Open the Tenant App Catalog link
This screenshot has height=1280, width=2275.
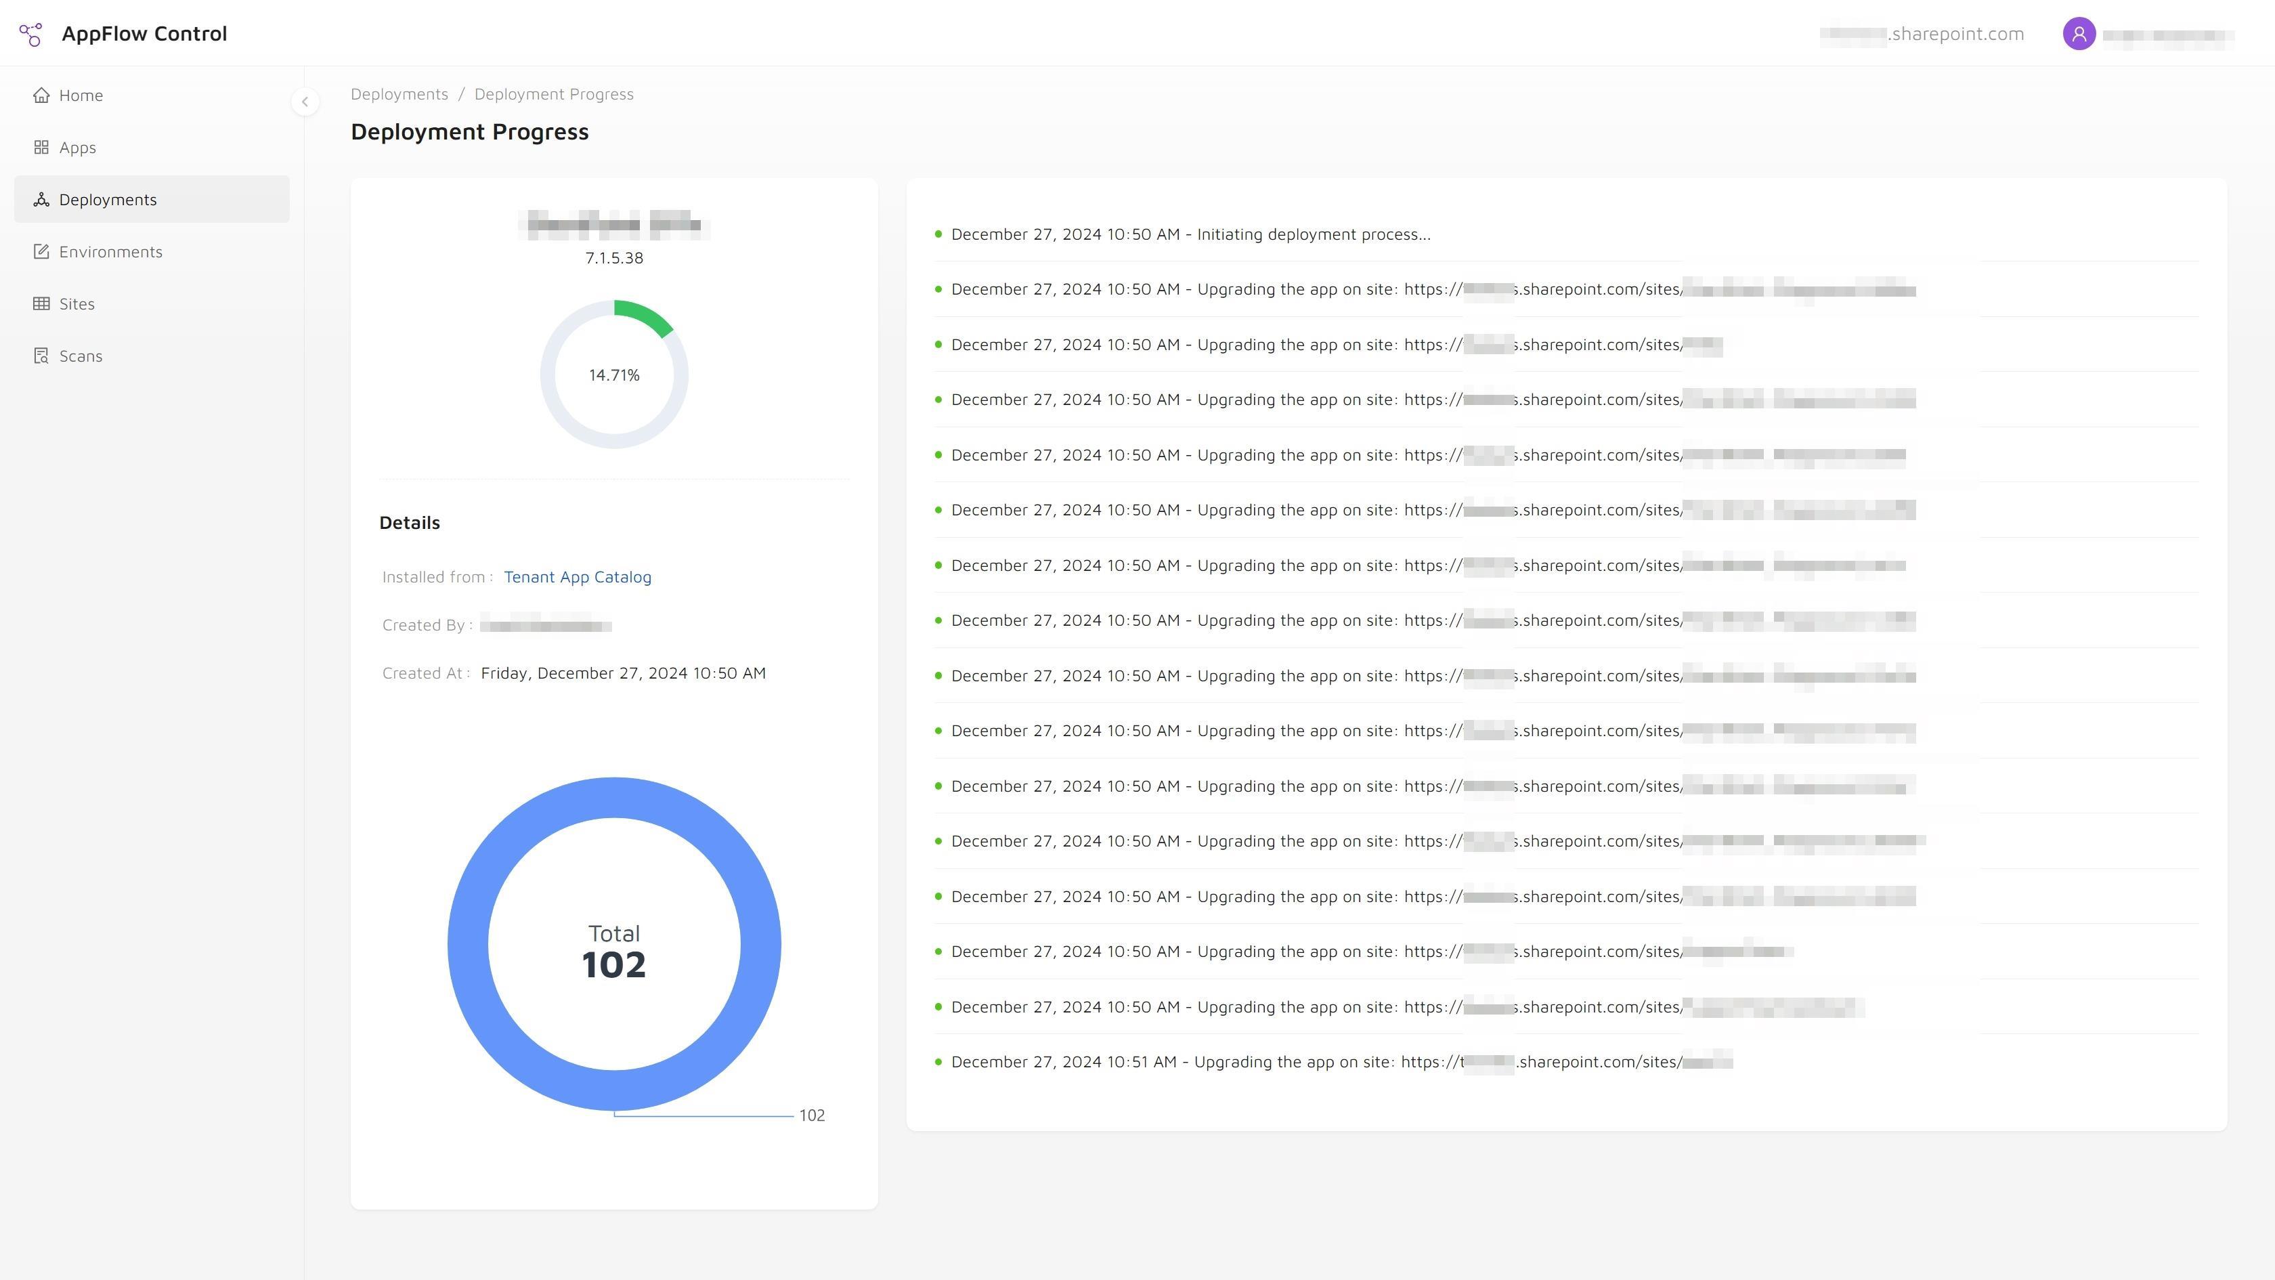578,577
